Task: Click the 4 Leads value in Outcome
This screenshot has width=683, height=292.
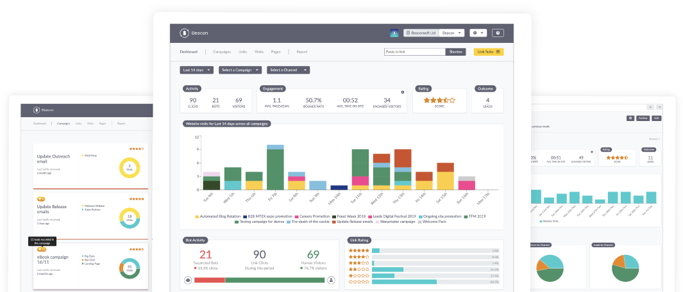Action: click(x=487, y=101)
